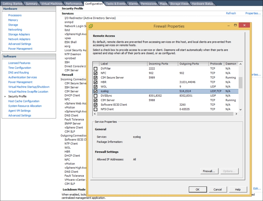Select the DVSSync row label
Screen dimensions: 263x201
pos(106,96)
